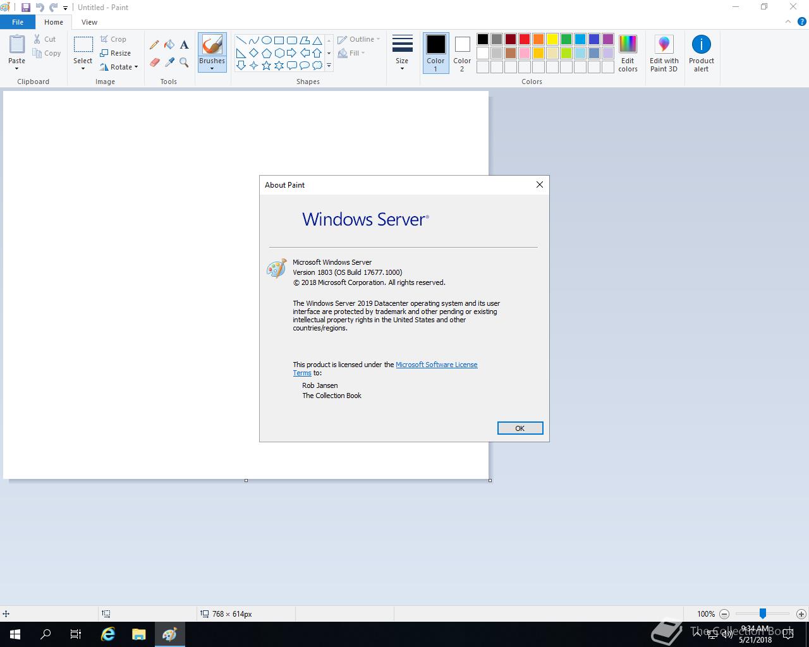The height and width of the screenshot is (647, 809).
Task: Select the Pencil tool
Action: click(154, 45)
